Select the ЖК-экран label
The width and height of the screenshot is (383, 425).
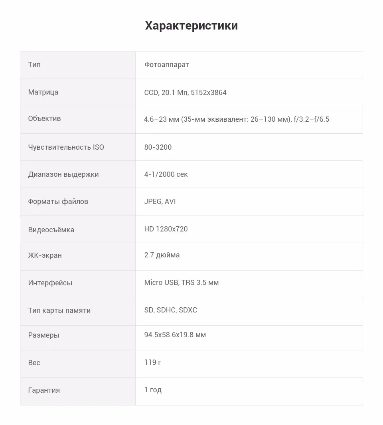pos(45,255)
